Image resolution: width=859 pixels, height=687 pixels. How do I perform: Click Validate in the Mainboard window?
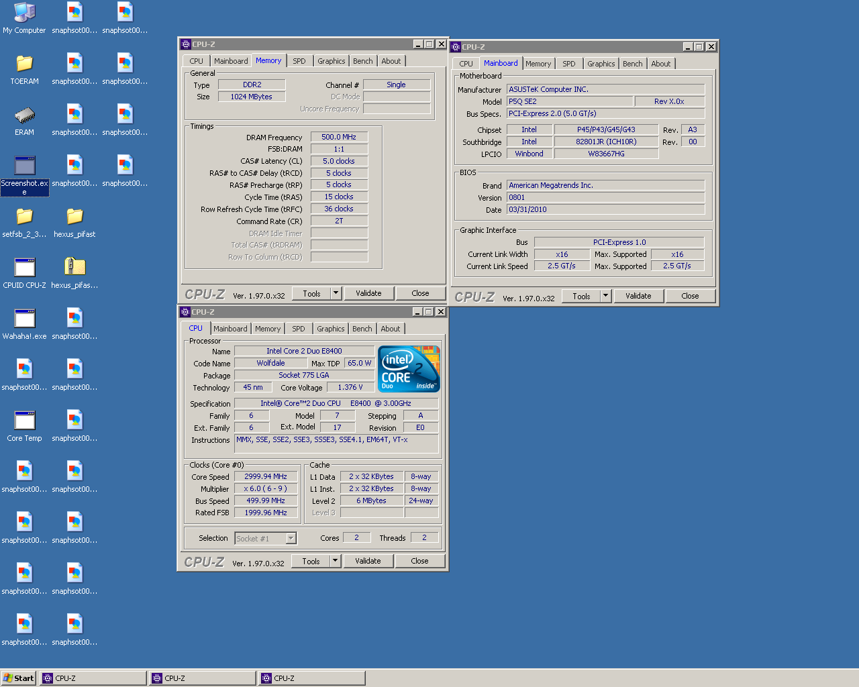pos(638,296)
